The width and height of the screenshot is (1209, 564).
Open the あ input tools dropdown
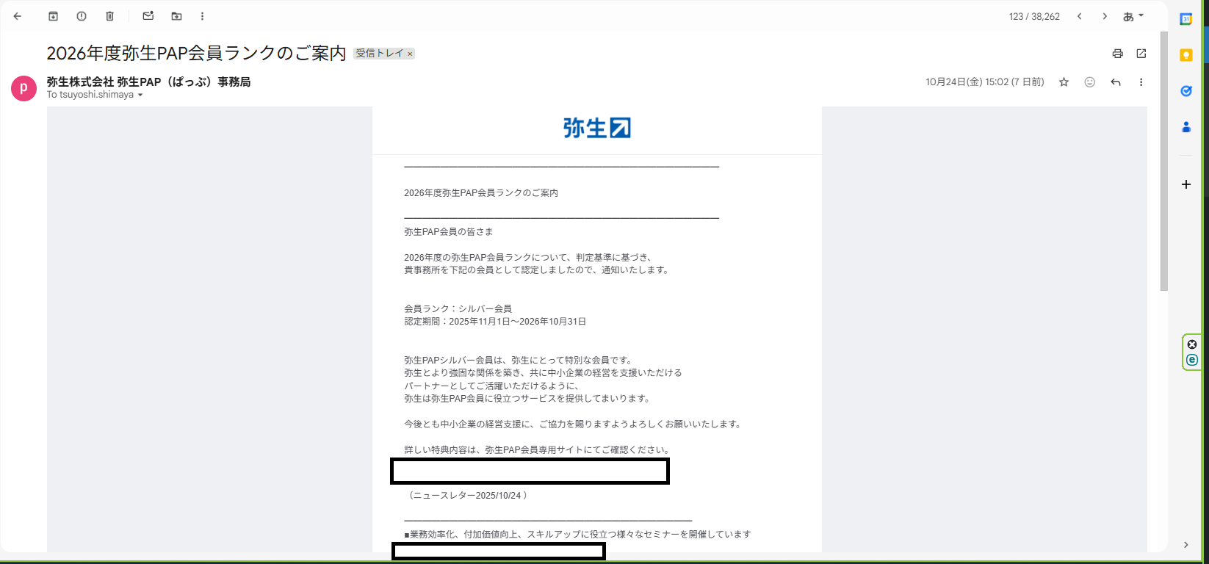point(1133,16)
